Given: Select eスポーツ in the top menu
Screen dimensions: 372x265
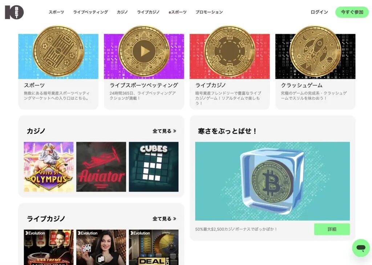Looking at the screenshot, I should (177, 12).
